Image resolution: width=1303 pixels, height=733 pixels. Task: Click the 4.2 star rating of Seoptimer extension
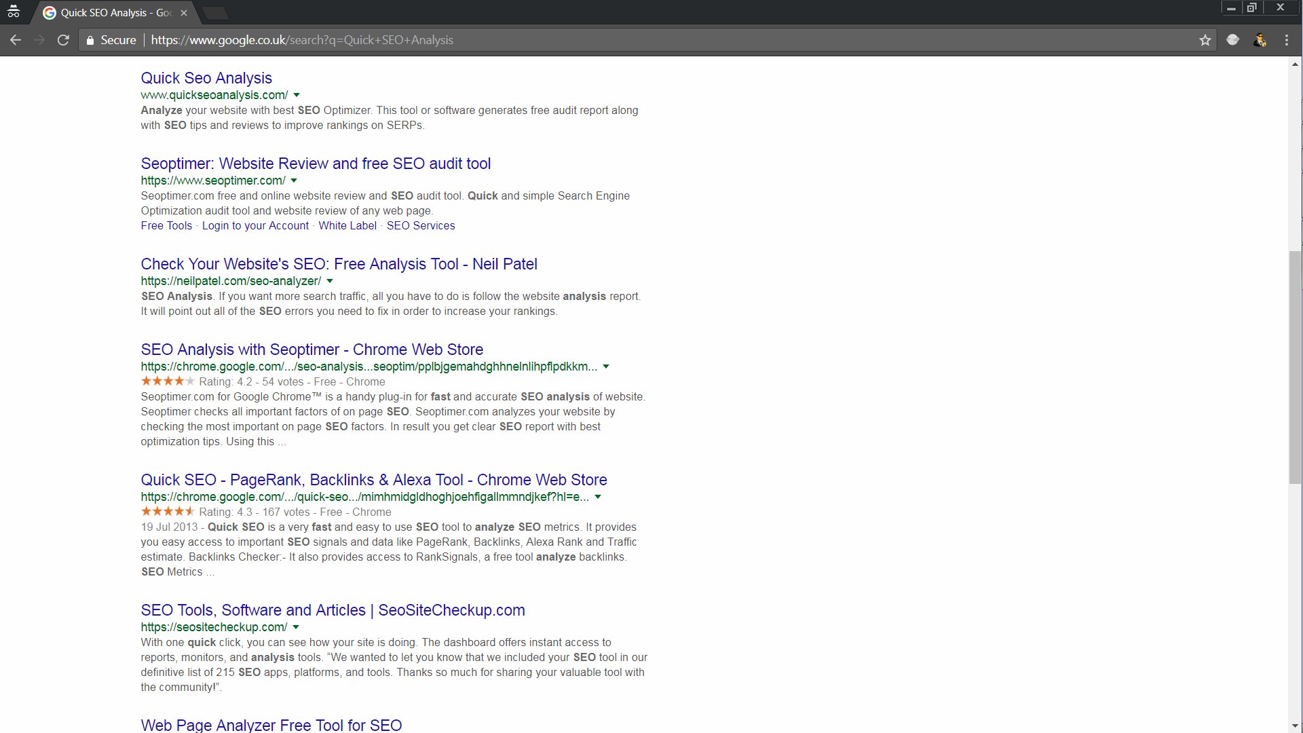pyautogui.click(x=168, y=381)
